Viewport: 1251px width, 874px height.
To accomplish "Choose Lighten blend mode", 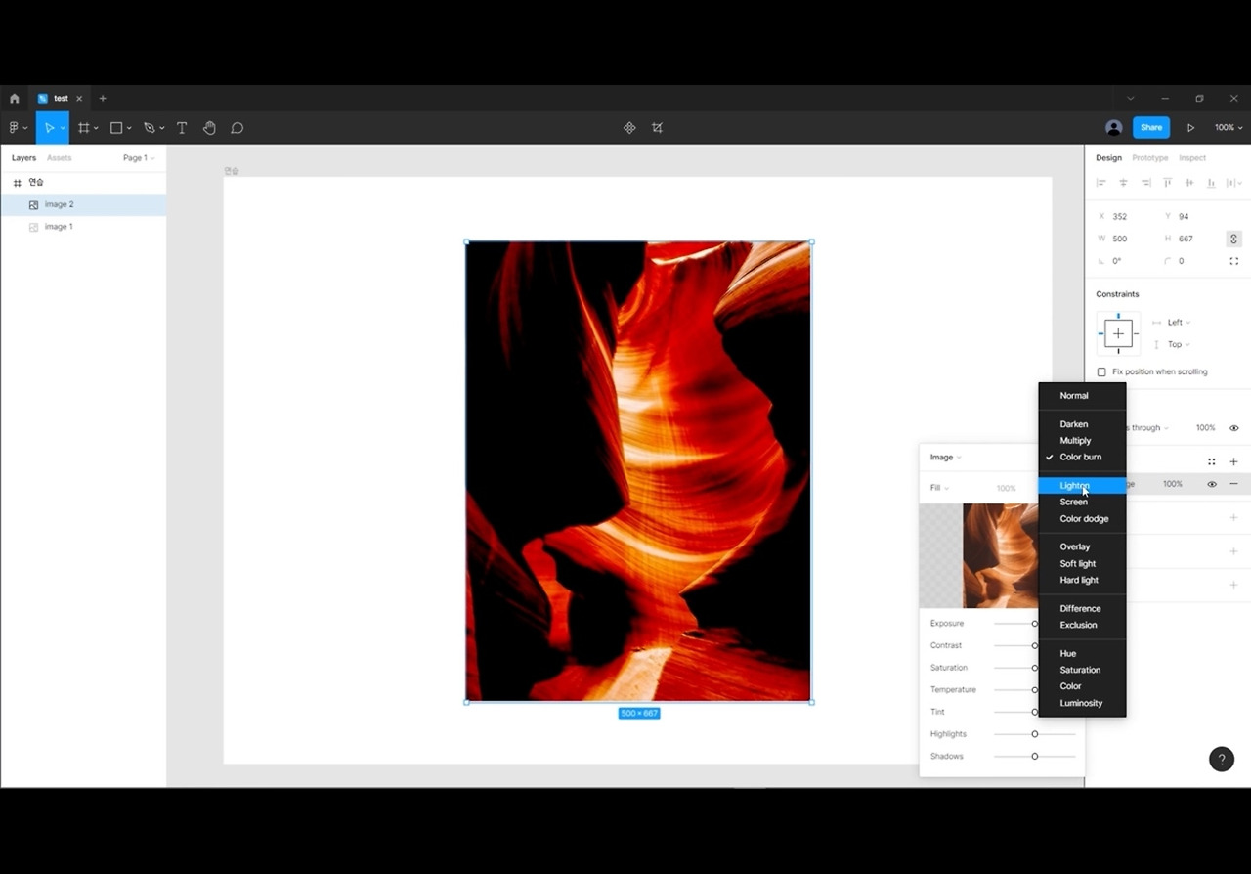I will pos(1082,486).
